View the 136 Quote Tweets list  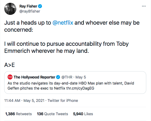click(x=52, y=114)
